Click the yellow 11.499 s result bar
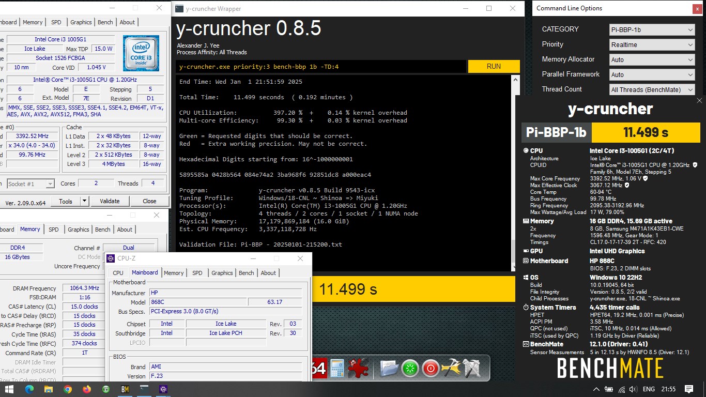The width and height of the screenshot is (706, 397). point(414,289)
